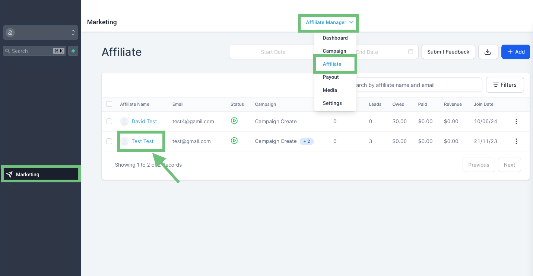Click the email test@gmail.com
533x276 pixels.
coord(191,141)
